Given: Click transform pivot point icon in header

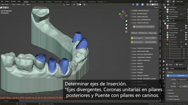Looking at the screenshot, I should (x=74, y=5).
